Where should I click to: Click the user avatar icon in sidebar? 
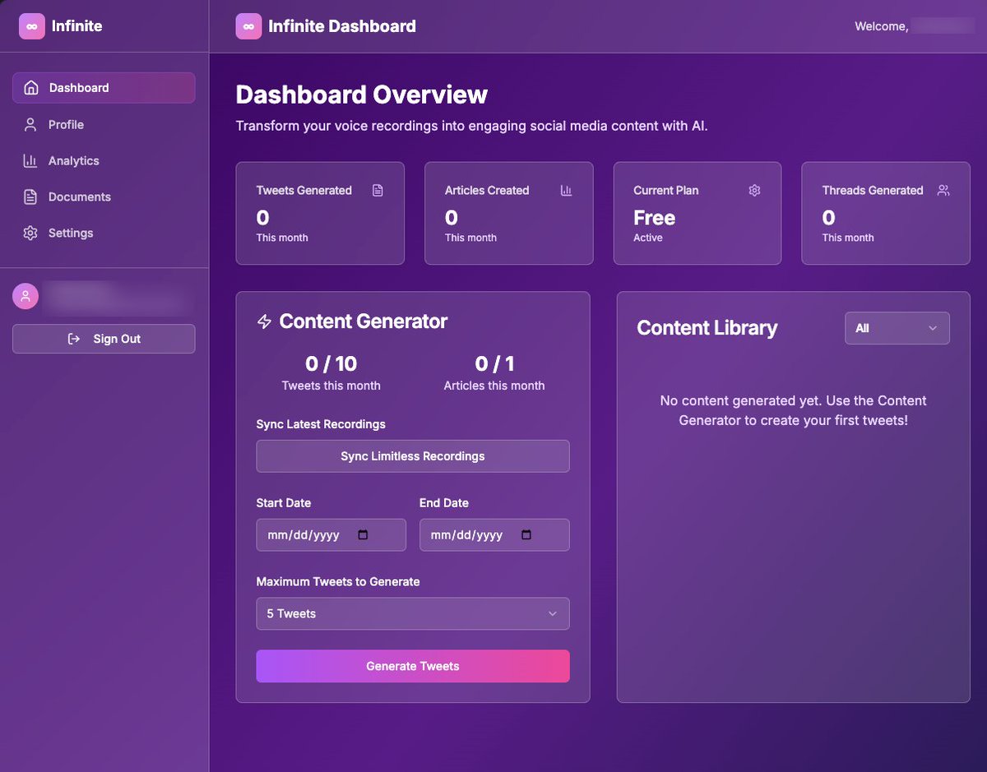coord(25,297)
